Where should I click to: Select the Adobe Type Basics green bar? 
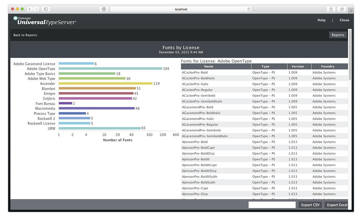(87, 73)
